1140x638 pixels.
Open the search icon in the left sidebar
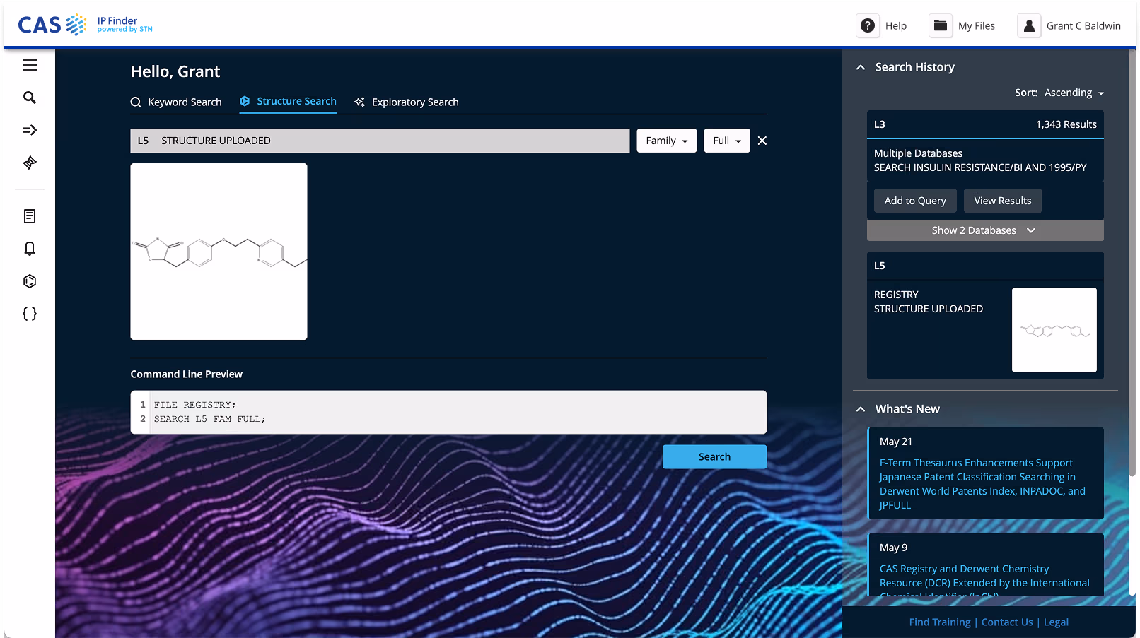(29, 98)
